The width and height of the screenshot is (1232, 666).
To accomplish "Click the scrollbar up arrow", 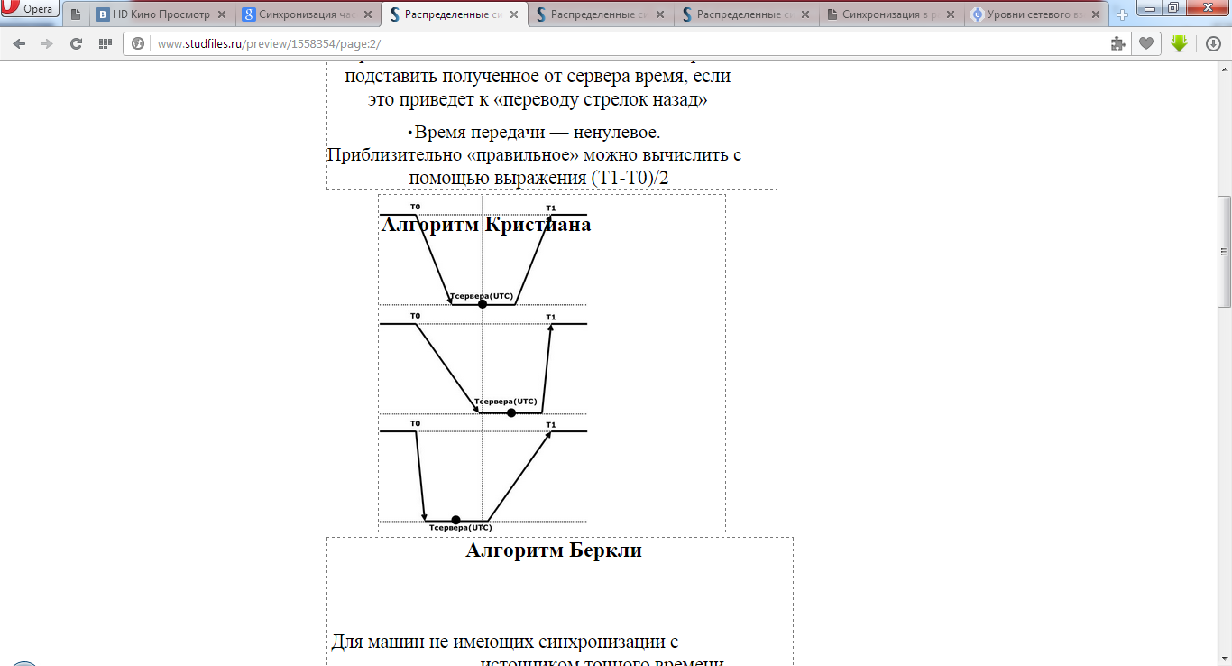I will pos(1224,69).
